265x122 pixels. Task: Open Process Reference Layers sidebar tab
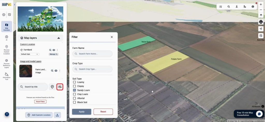[x=6, y=64]
